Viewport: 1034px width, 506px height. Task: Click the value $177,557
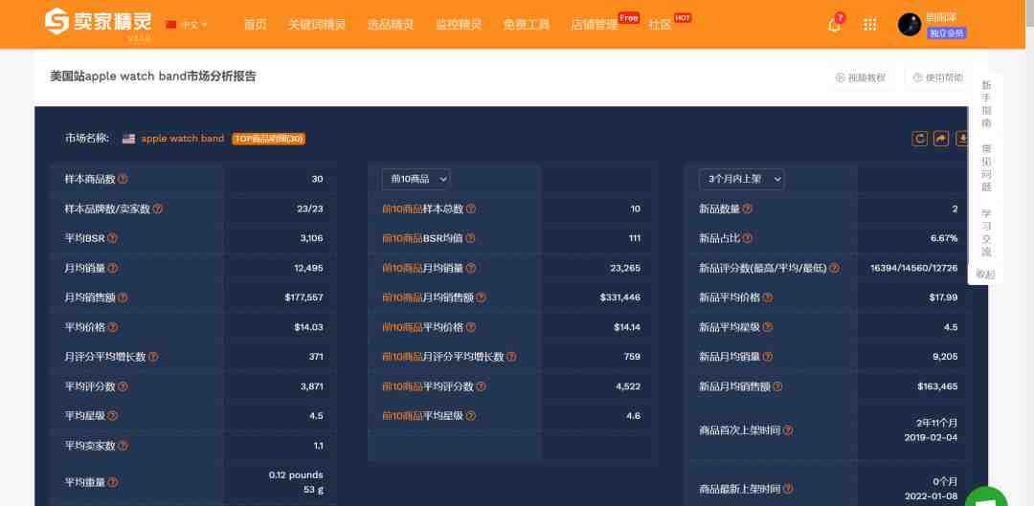[x=304, y=297]
